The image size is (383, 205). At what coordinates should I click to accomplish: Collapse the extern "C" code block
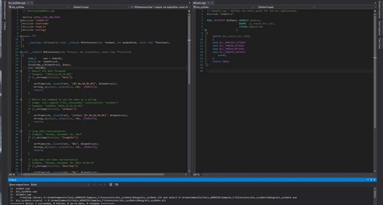pos(21,36)
